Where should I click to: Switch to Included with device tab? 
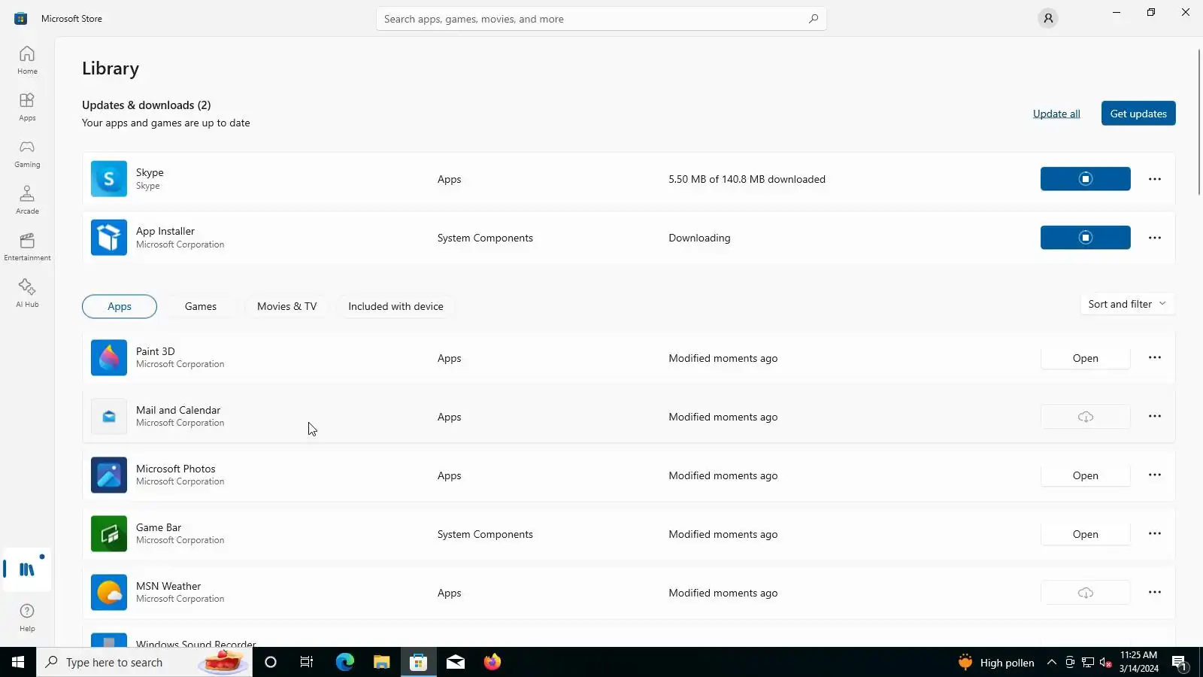[395, 306]
